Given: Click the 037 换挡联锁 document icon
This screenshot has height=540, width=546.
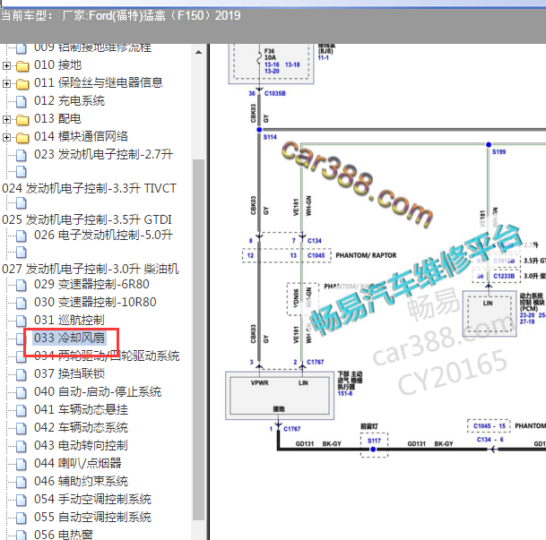Looking at the screenshot, I should pyautogui.click(x=22, y=374).
